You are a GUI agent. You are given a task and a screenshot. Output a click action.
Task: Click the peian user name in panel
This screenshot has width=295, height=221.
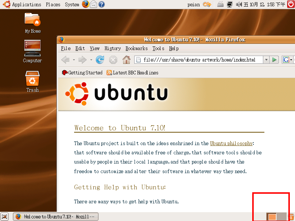pos(194,4)
